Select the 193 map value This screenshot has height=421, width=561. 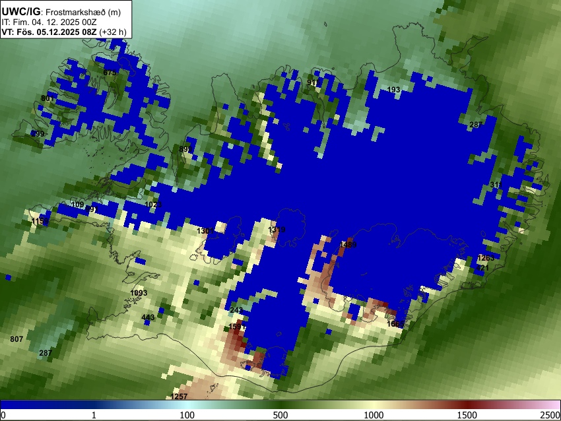(x=394, y=90)
